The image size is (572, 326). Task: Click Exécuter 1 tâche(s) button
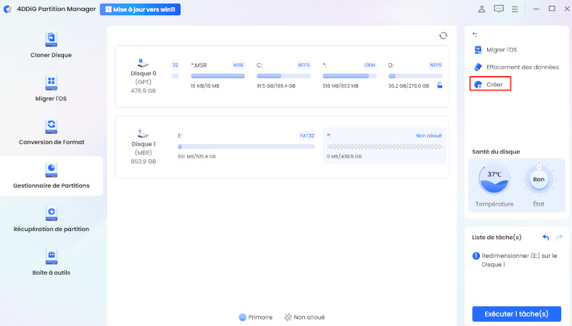tap(517, 314)
